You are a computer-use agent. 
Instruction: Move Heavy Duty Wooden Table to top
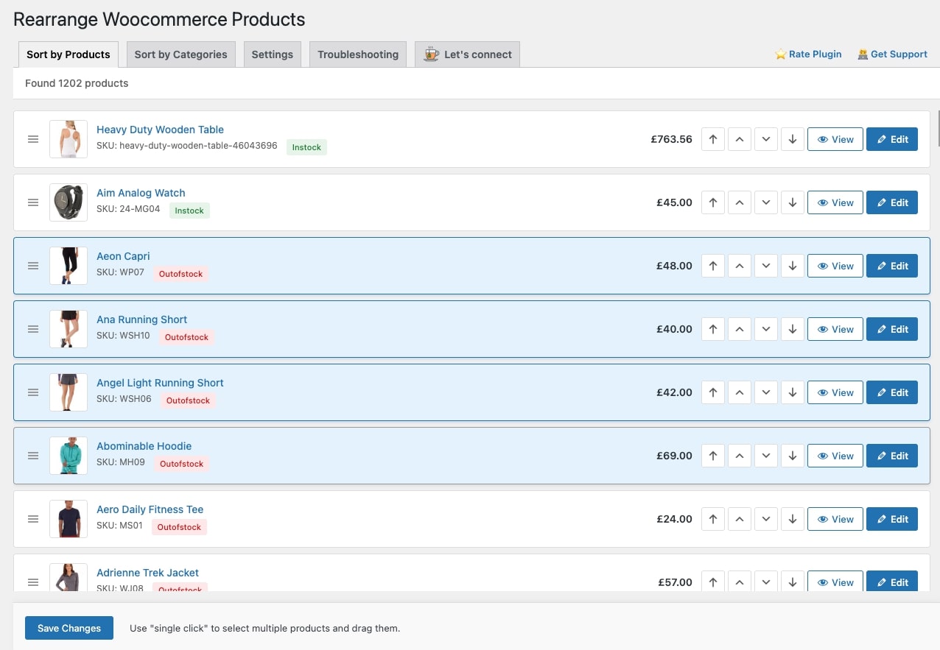tap(712, 138)
